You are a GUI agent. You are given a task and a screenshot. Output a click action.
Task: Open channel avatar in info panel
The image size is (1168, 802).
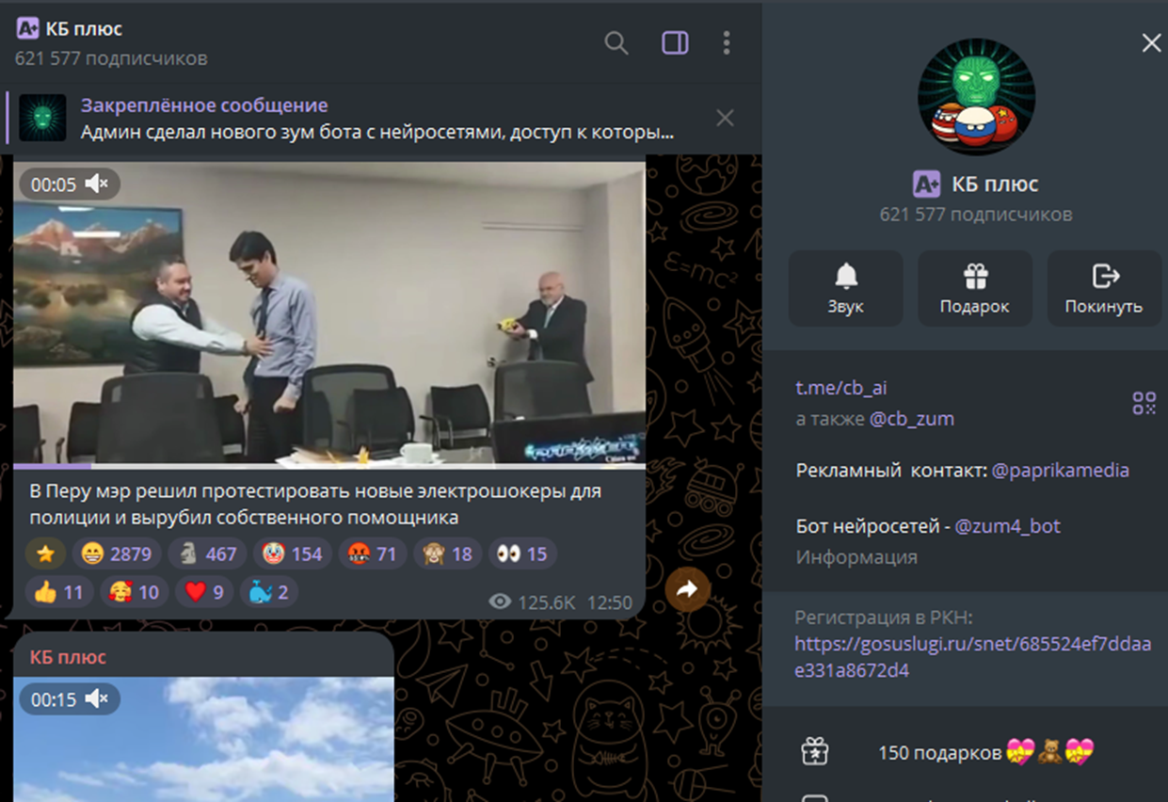pyautogui.click(x=976, y=97)
